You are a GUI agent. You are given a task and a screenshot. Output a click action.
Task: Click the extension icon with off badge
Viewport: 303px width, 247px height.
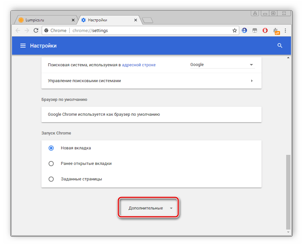(276, 31)
